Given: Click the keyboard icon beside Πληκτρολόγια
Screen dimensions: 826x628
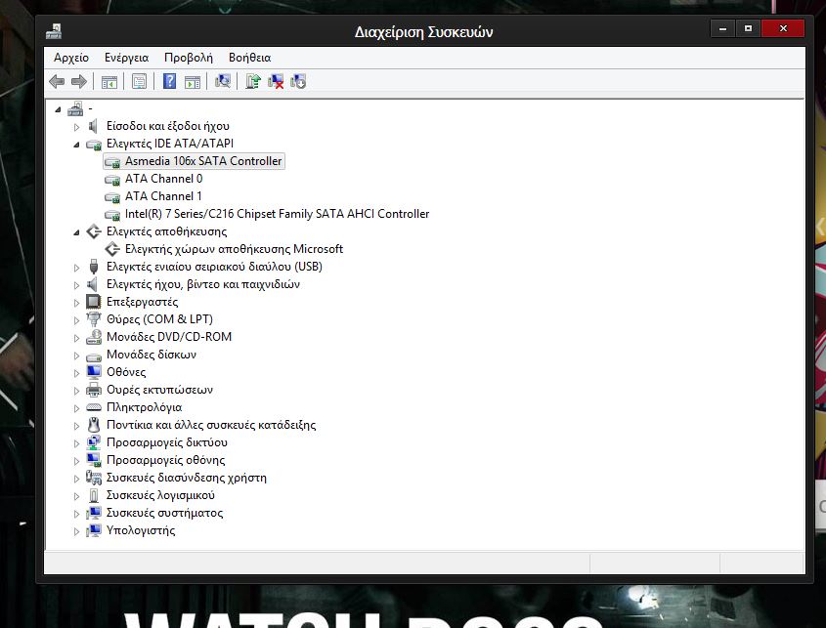Looking at the screenshot, I should 94,407.
